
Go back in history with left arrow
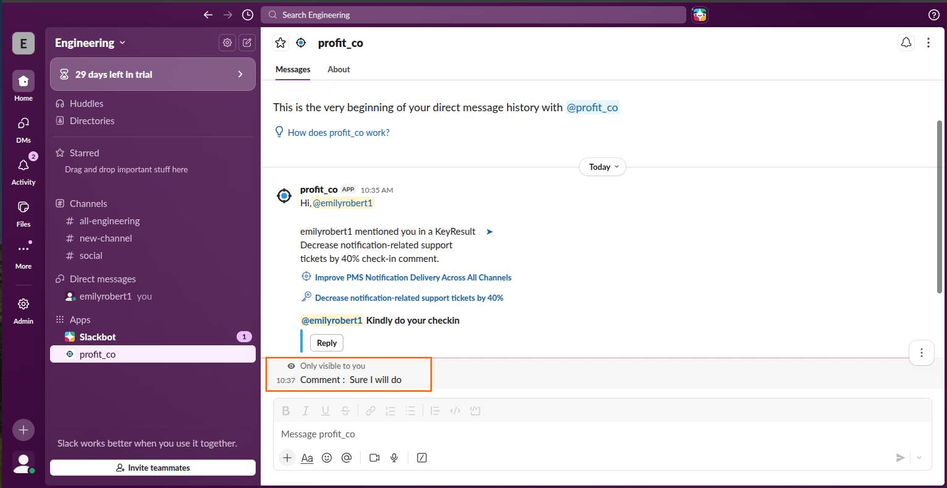click(208, 15)
